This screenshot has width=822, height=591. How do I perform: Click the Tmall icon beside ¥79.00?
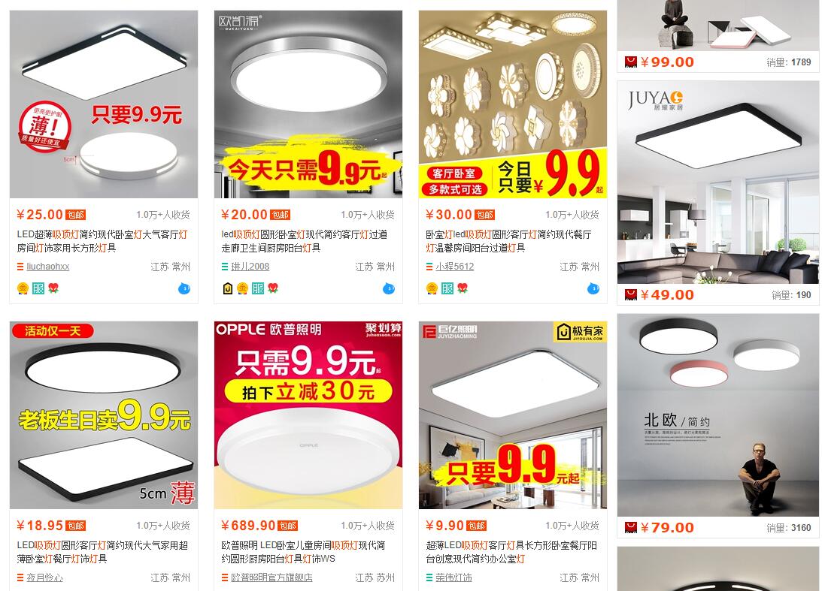631,528
